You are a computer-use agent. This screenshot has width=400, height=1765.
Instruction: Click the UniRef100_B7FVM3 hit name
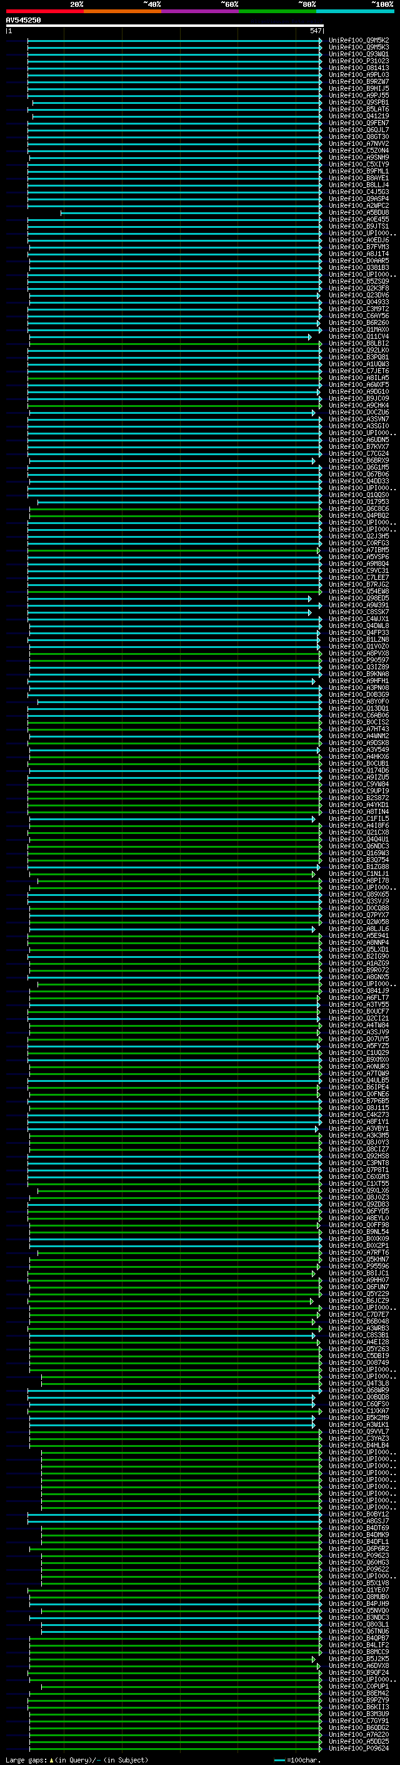(359, 247)
